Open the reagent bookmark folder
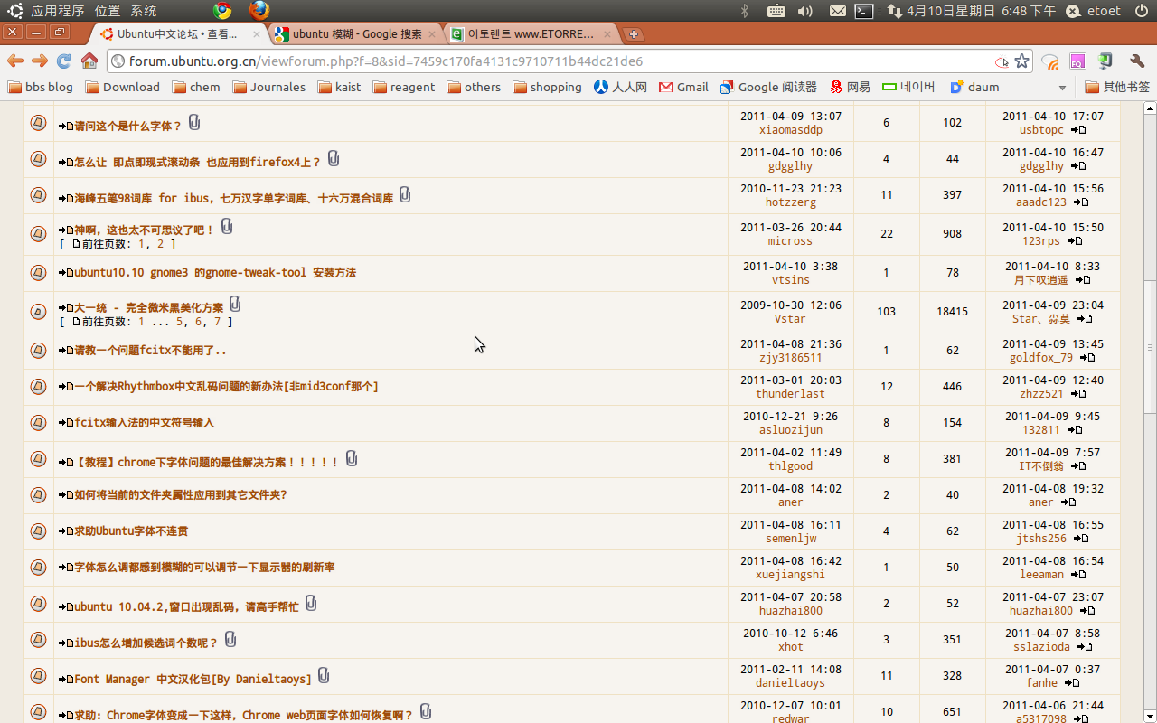The height and width of the screenshot is (723, 1157). click(x=403, y=87)
